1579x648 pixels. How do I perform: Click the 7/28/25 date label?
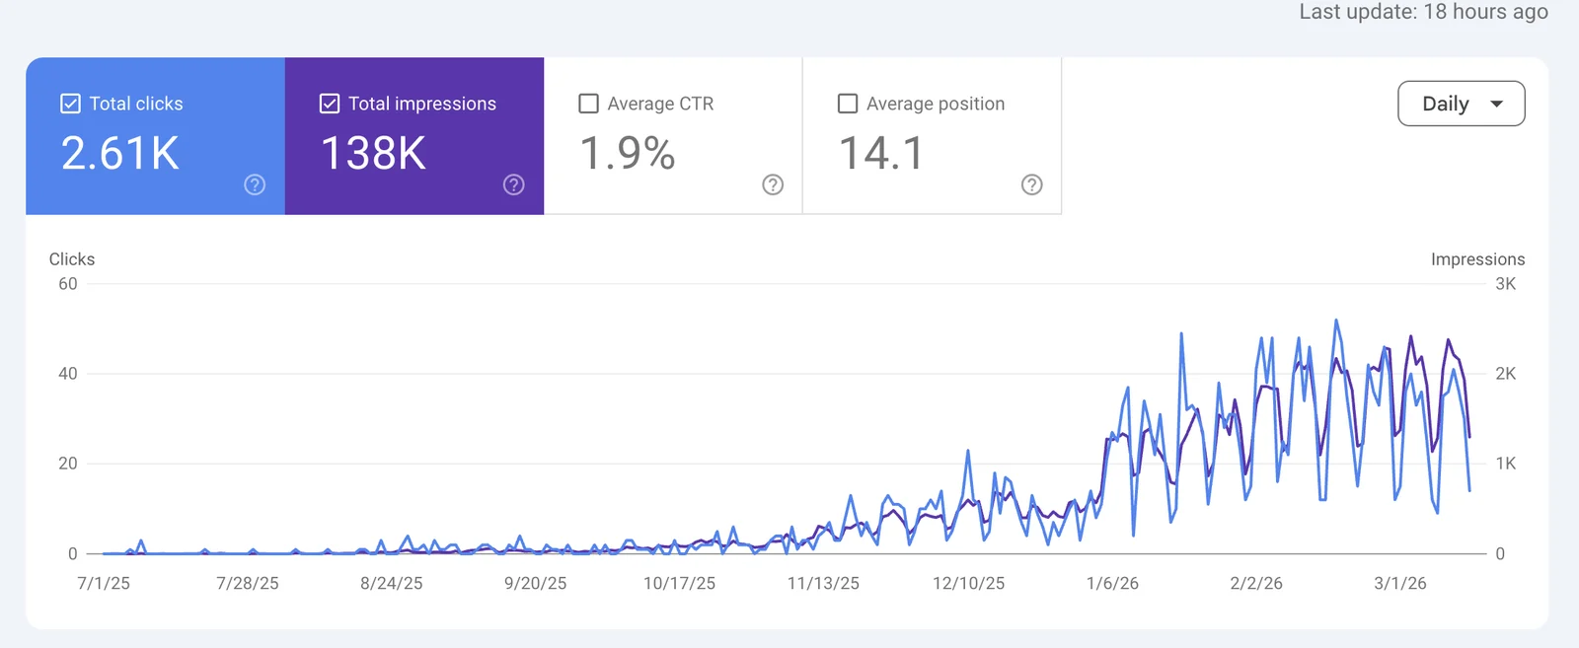click(x=248, y=583)
